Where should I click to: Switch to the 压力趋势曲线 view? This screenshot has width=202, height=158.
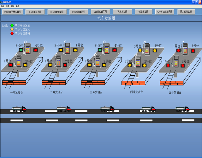coord(186,12)
